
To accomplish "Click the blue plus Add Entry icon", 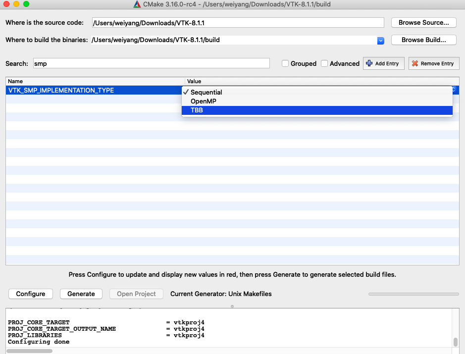I will point(369,63).
